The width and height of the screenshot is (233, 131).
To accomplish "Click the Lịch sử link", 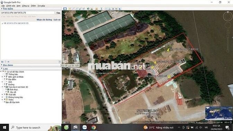I will pyautogui.click(x=57, y=20).
